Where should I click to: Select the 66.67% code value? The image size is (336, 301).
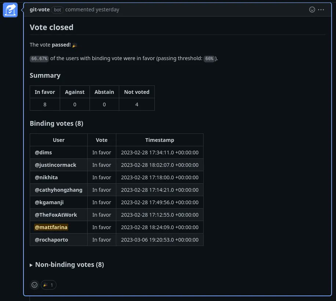point(39,59)
